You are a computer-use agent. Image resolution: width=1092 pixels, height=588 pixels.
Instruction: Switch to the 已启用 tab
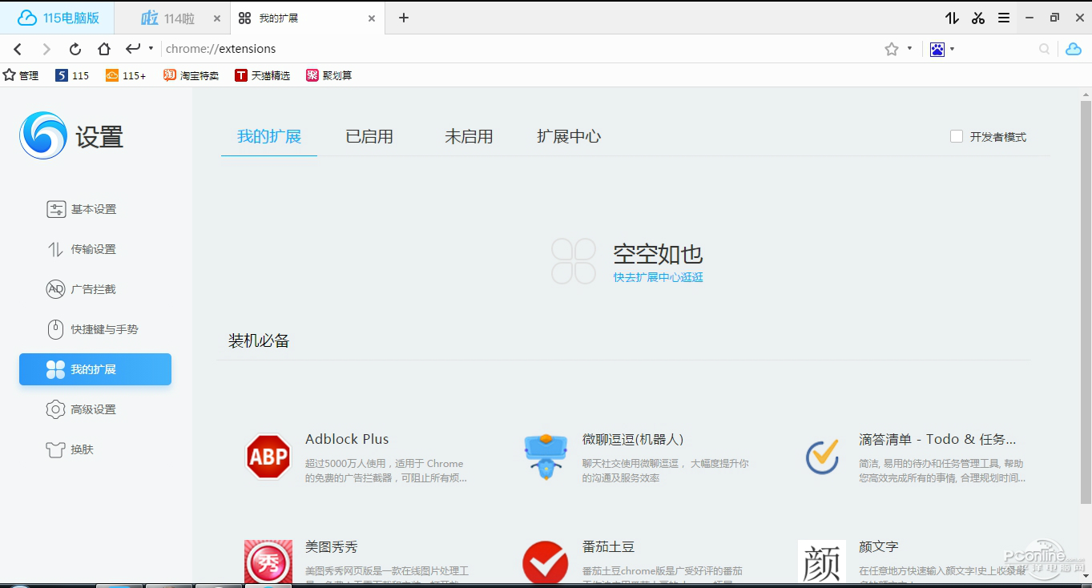tap(369, 137)
